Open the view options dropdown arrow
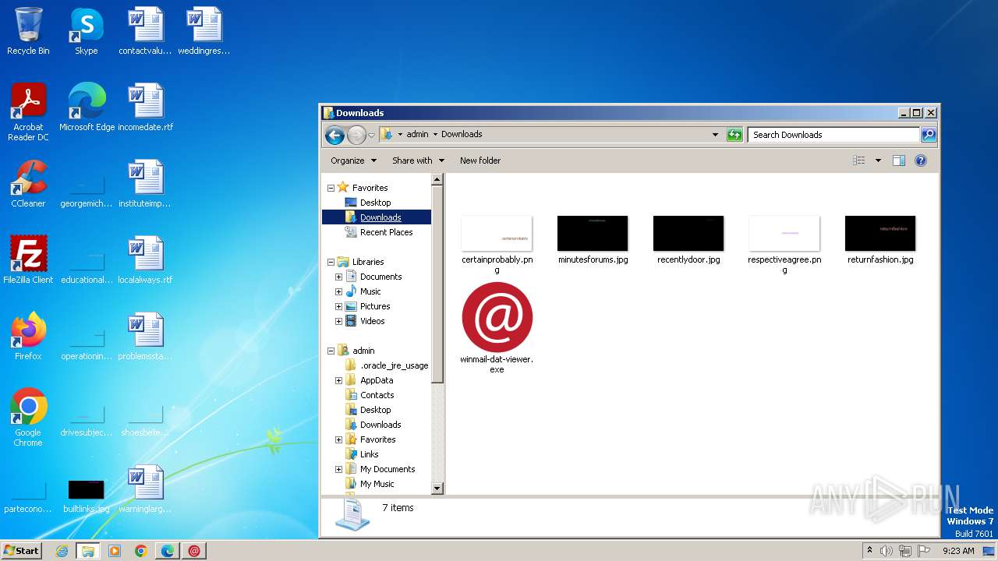The image size is (998, 561). (x=878, y=161)
